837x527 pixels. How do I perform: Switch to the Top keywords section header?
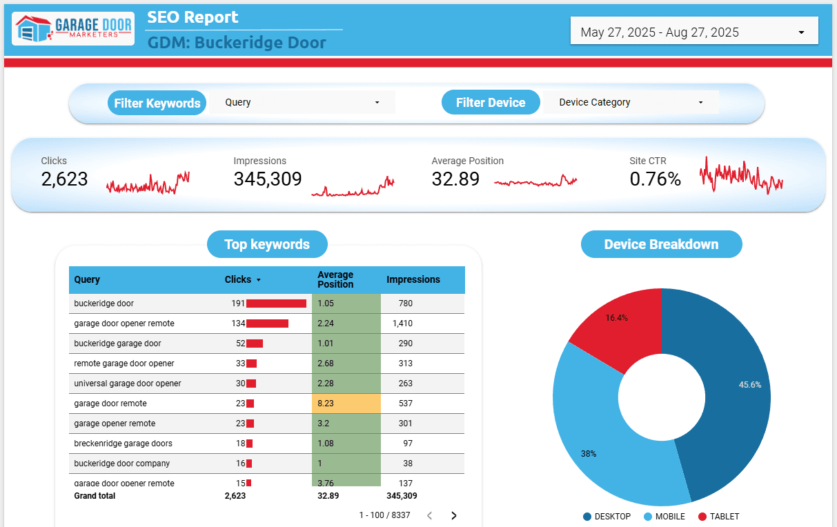click(267, 244)
